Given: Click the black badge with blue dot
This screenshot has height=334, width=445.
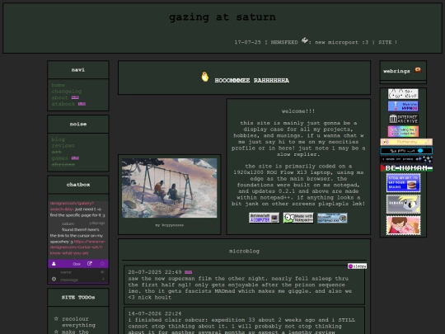Looking at the screenshot, I should click(x=406, y=151).
